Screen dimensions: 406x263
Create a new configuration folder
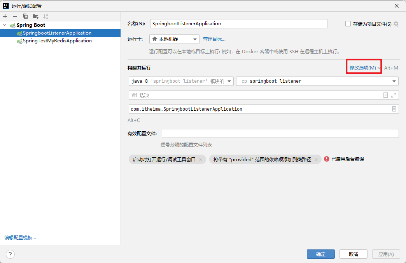pos(35,16)
